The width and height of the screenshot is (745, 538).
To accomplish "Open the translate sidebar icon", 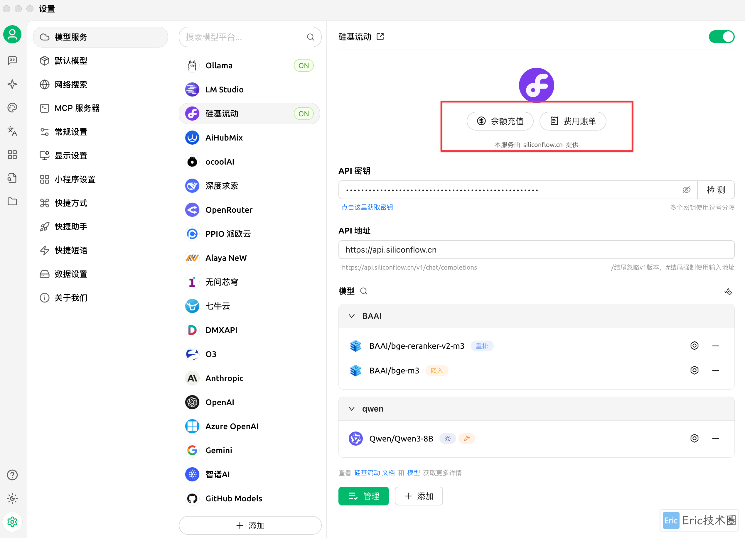I will pyautogui.click(x=12, y=131).
